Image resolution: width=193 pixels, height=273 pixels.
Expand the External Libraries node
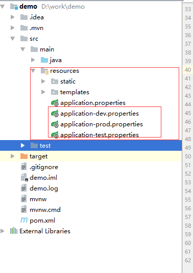coord(3,231)
